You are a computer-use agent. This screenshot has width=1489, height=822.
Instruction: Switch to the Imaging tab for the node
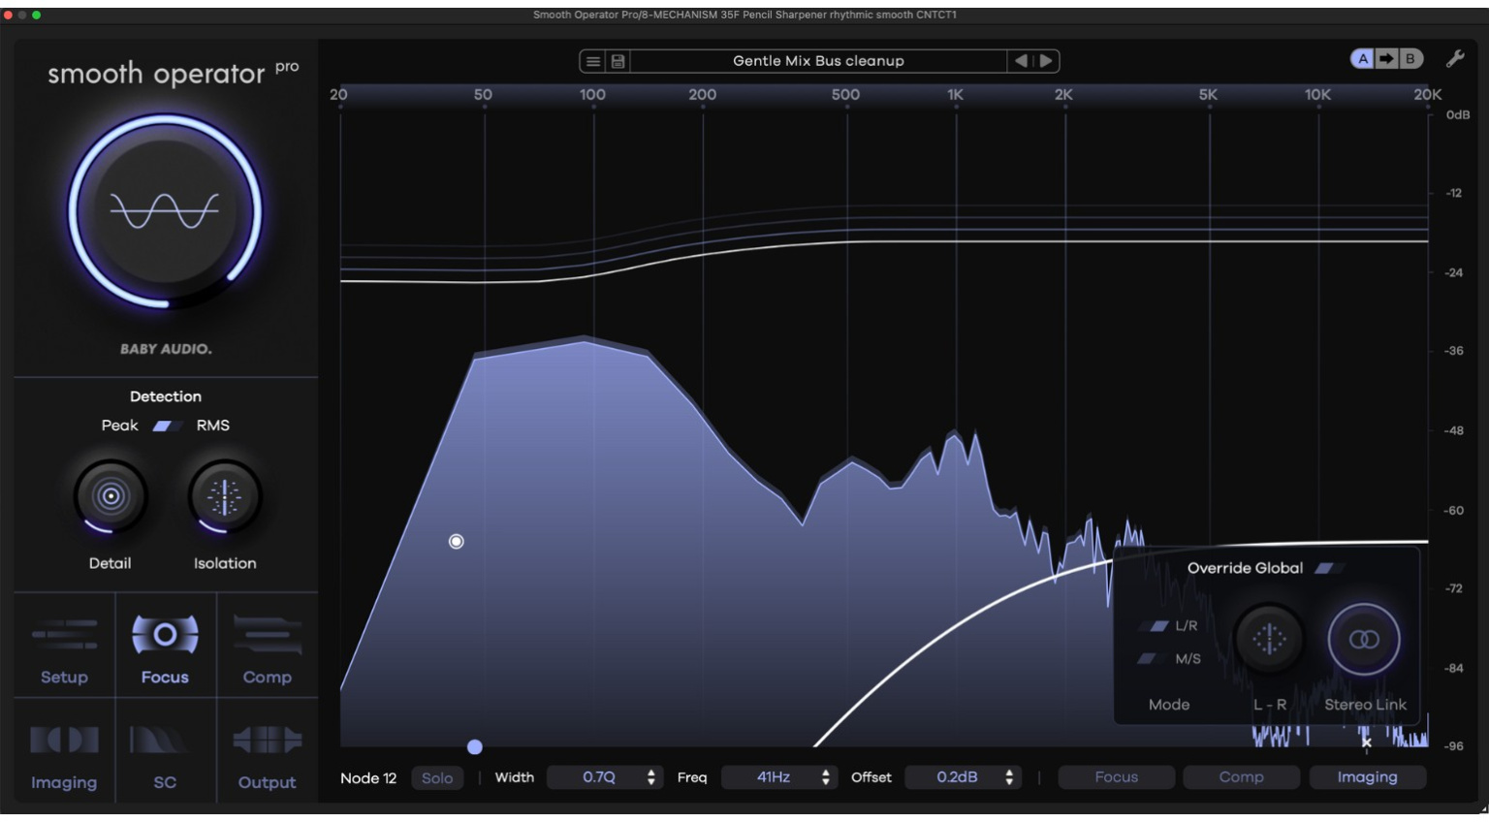click(x=1367, y=777)
